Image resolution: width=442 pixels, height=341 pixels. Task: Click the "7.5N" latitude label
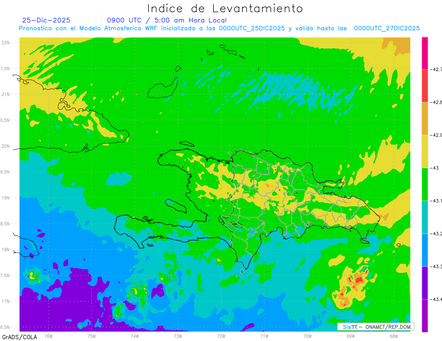[6, 276]
